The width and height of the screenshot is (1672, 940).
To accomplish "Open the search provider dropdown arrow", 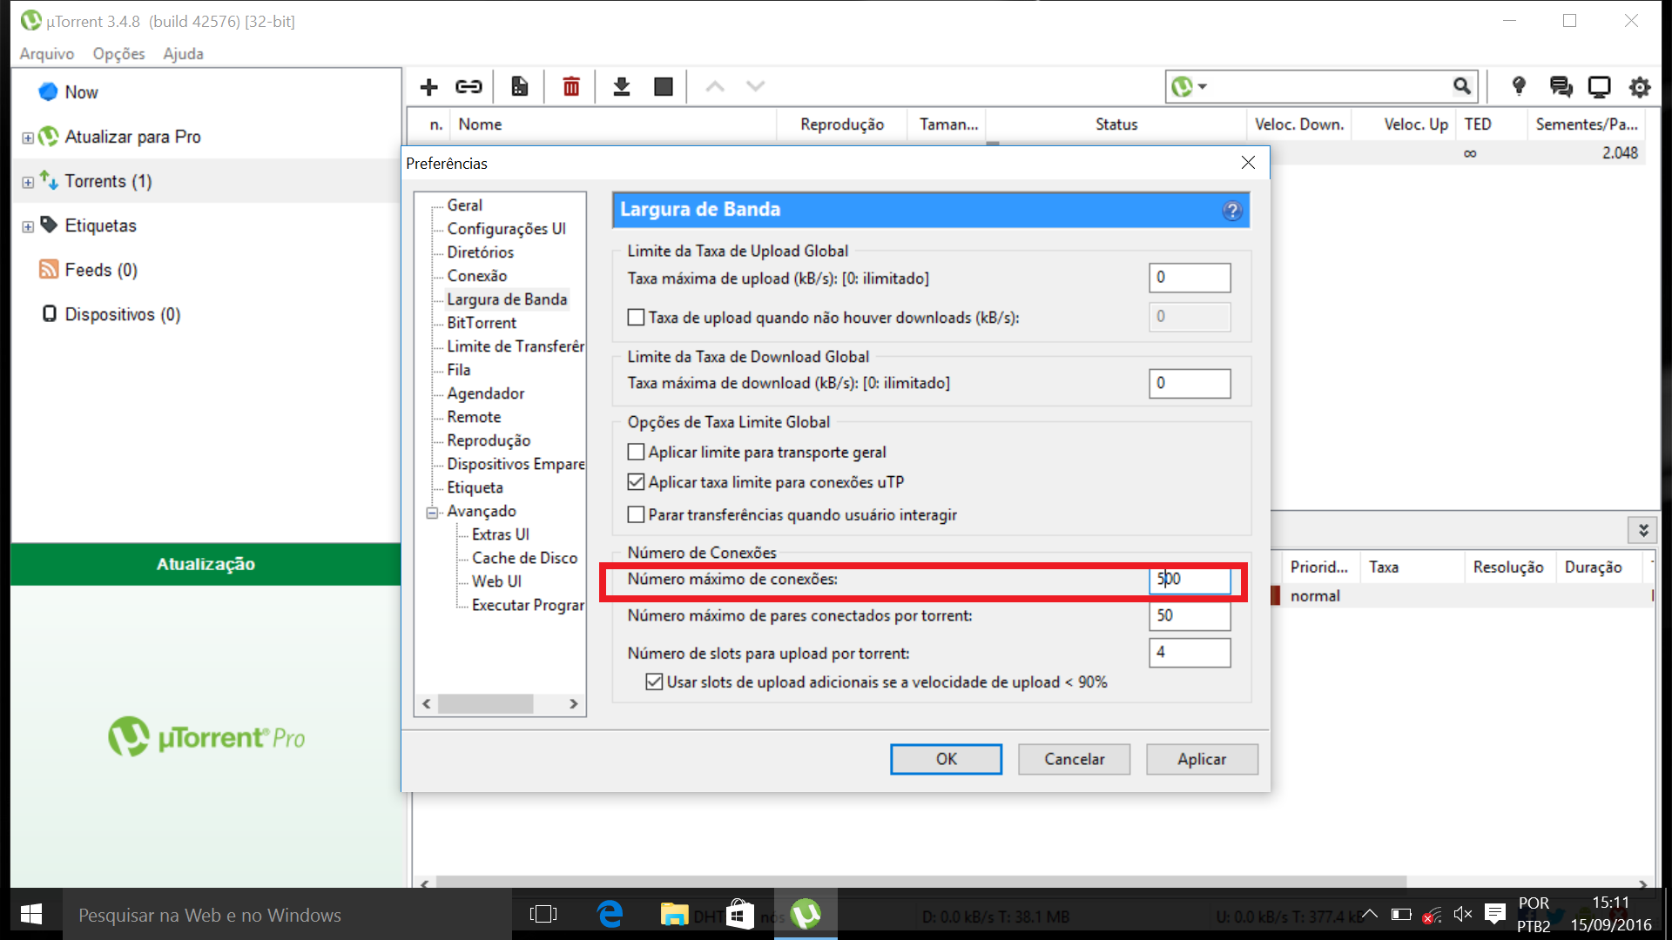I will tap(1203, 86).
